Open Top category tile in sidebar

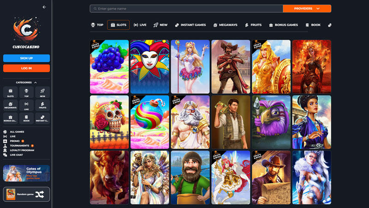[26, 92]
